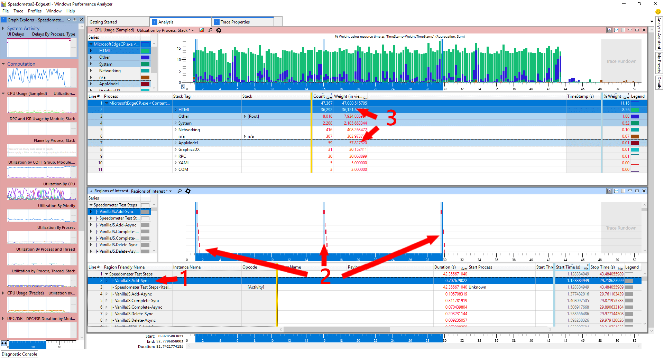The width and height of the screenshot is (664, 359).
Task: Switch CPU Usage panel to table-only view
Action: click(x=623, y=30)
